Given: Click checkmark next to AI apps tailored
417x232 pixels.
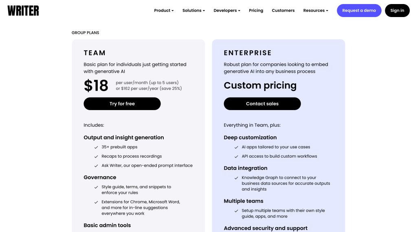Looking at the screenshot, I should 236,147.
